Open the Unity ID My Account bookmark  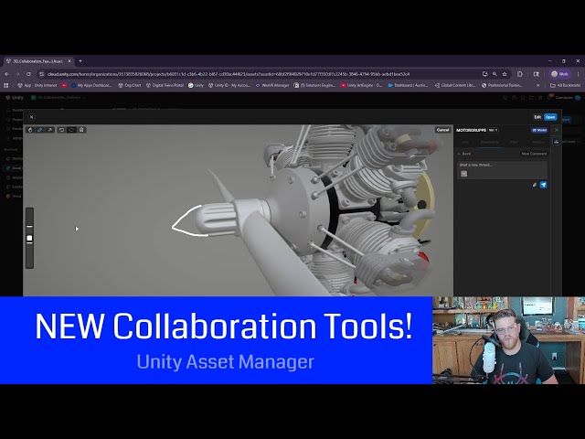(x=229, y=85)
